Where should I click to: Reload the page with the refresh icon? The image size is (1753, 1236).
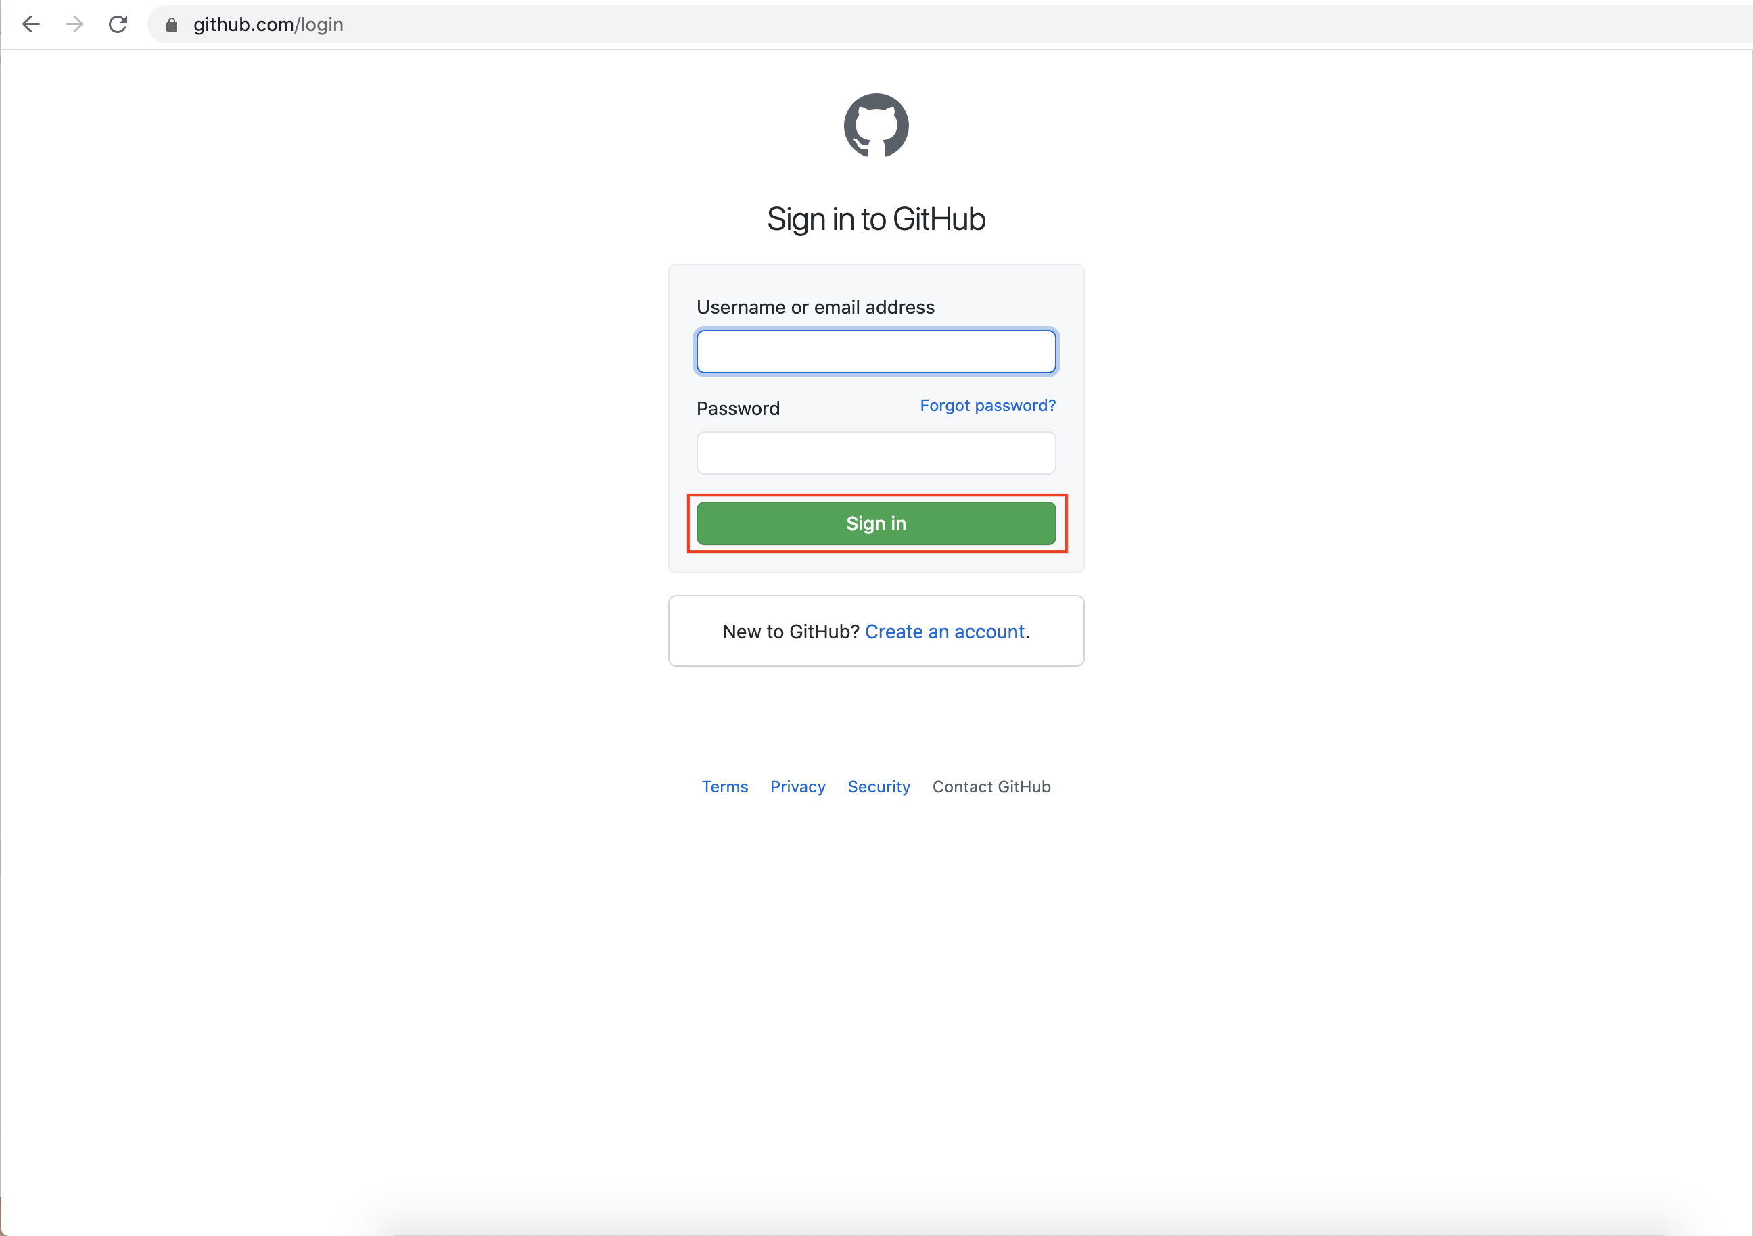pos(118,24)
